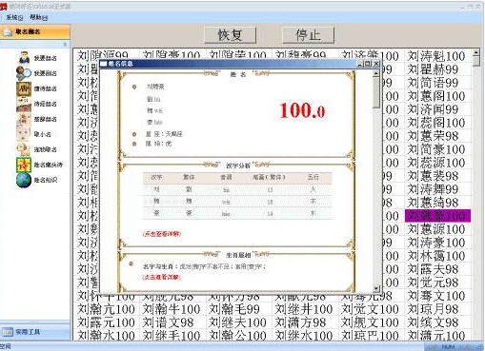Viewport: 485px width, 351px height.
Task: Click the baby face icon 取小名
Action: (24, 134)
